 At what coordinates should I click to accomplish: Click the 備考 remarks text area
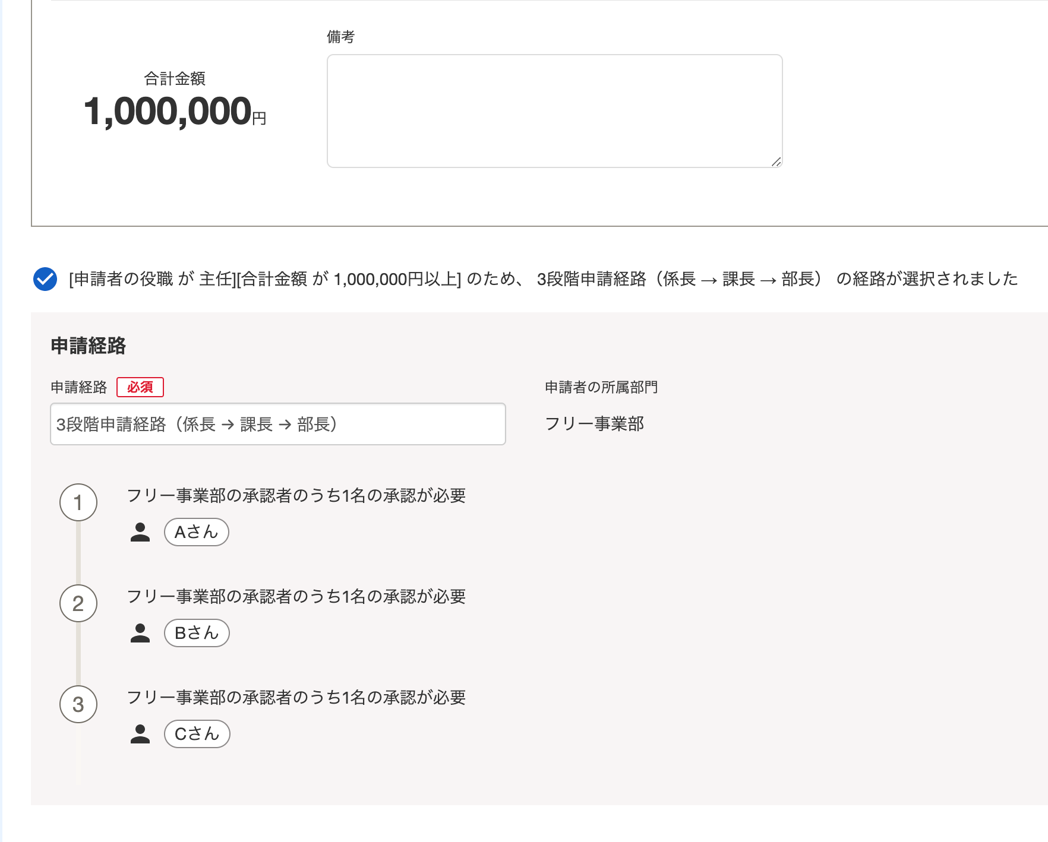click(x=554, y=111)
